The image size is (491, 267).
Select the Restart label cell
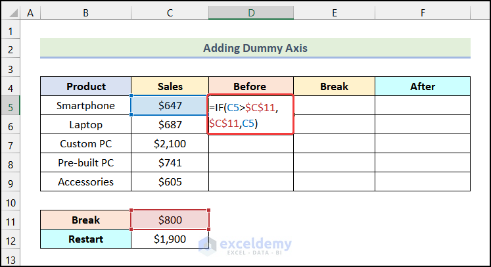coord(86,239)
